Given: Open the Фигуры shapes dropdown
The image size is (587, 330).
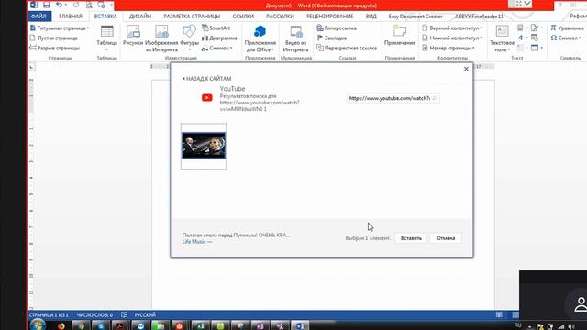Looking at the screenshot, I should coord(189,38).
